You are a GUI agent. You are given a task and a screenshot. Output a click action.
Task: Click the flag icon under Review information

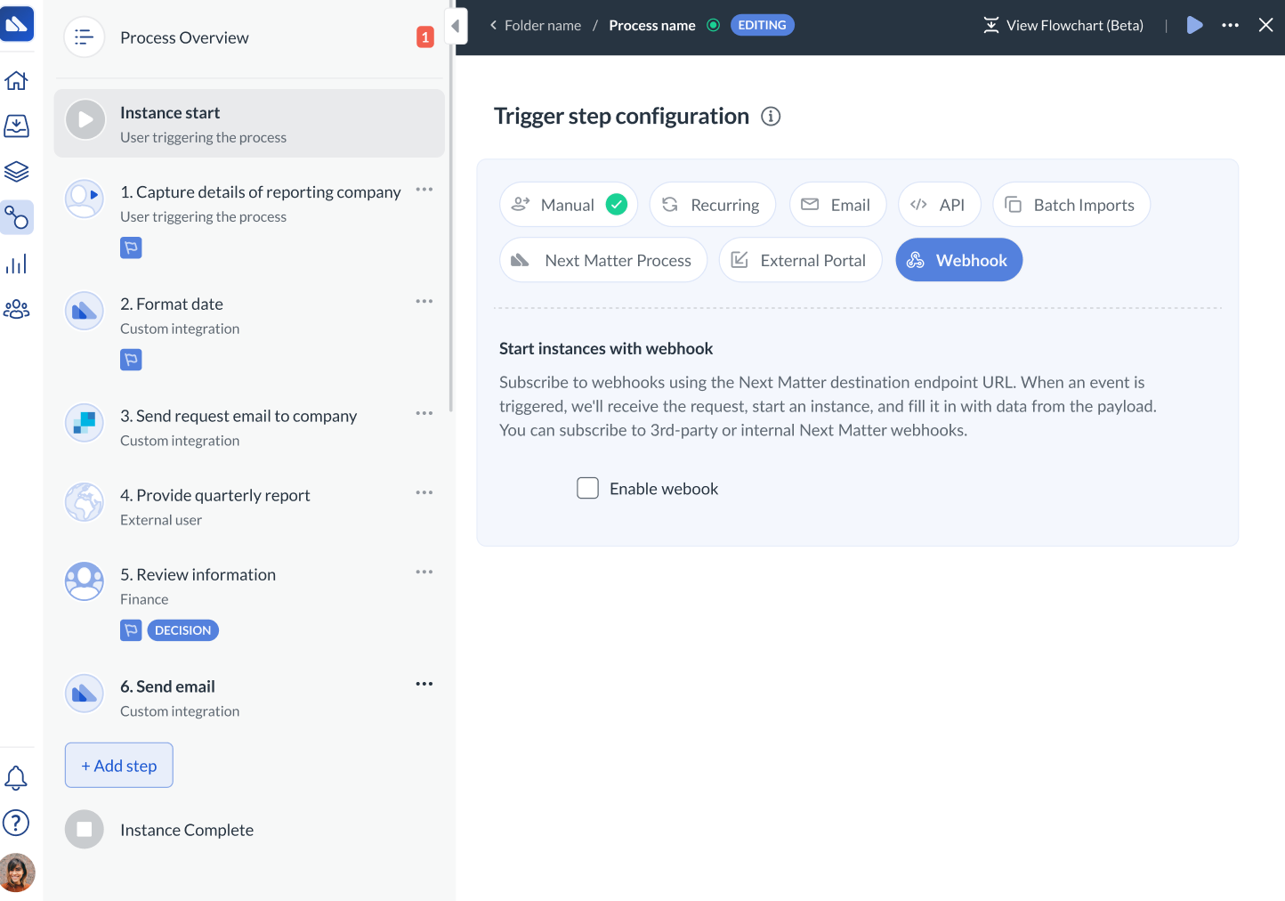tap(131, 630)
